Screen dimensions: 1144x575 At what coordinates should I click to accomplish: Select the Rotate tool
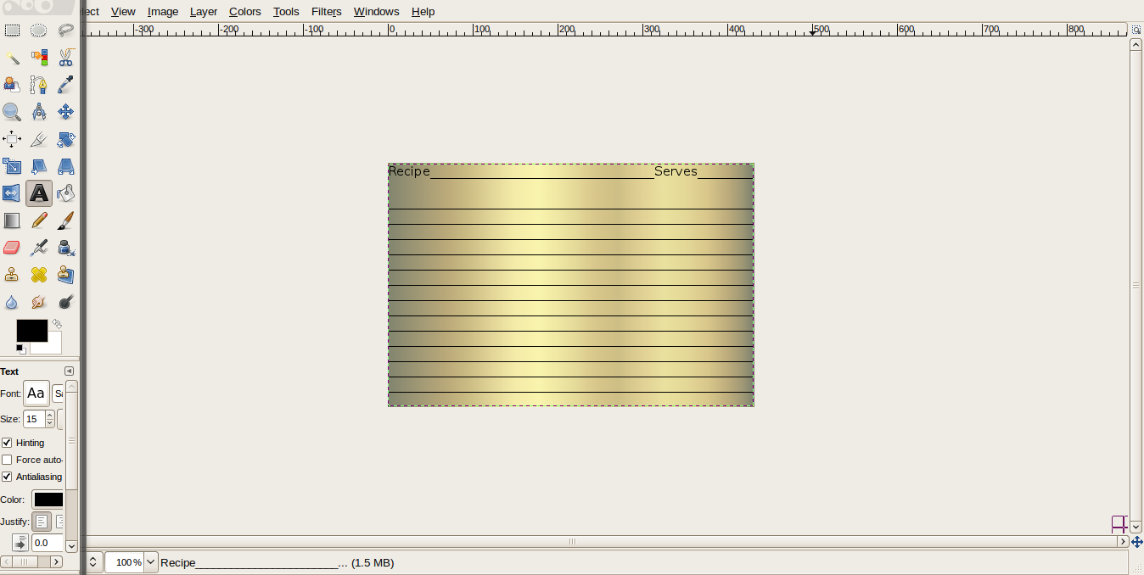coord(65,139)
